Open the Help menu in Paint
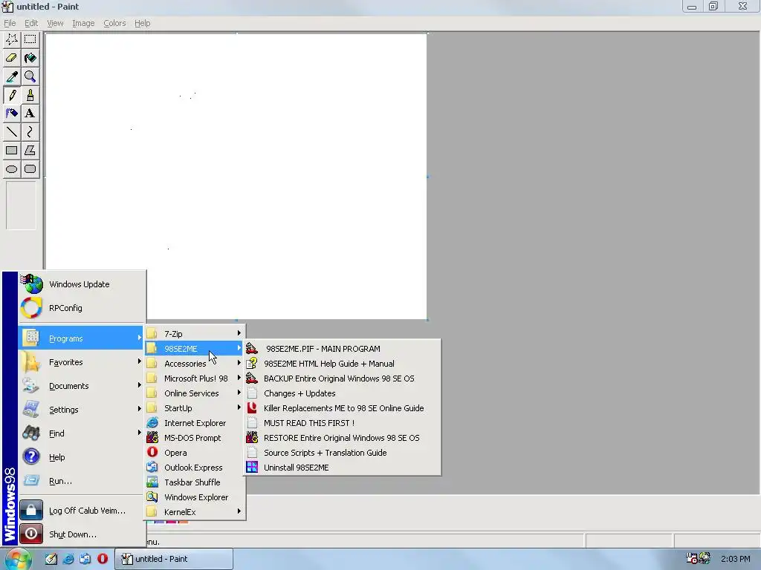This screenshot has height=570, width=761. pyautogui.click(x=142, y=23)
